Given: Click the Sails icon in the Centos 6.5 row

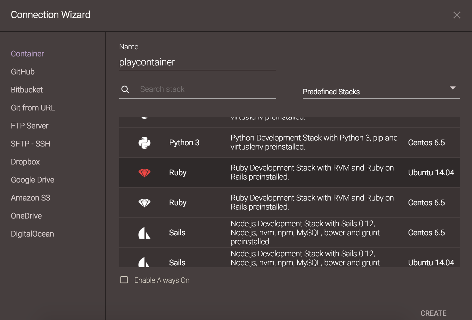Looking at the screenshot, I should coord(144,233).
